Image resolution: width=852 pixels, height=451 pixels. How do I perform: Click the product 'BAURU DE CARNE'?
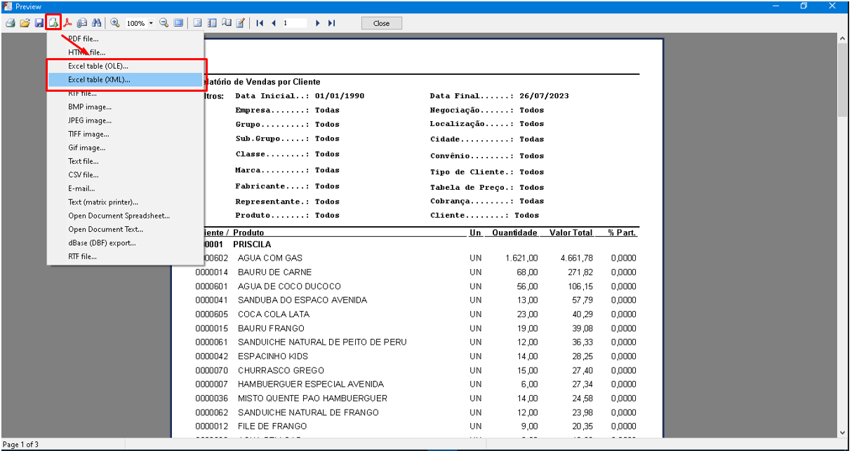click(x=275, y=272)
